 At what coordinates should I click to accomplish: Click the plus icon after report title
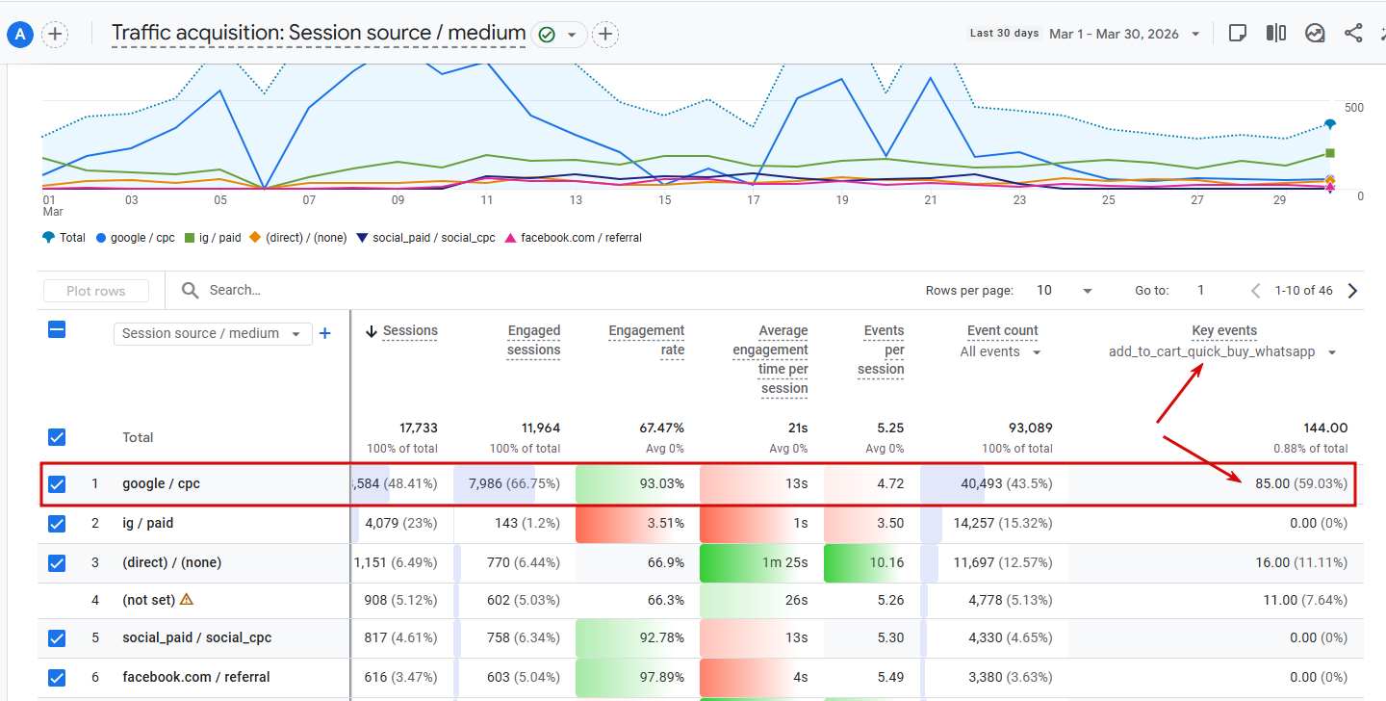(x=604, y=35)
